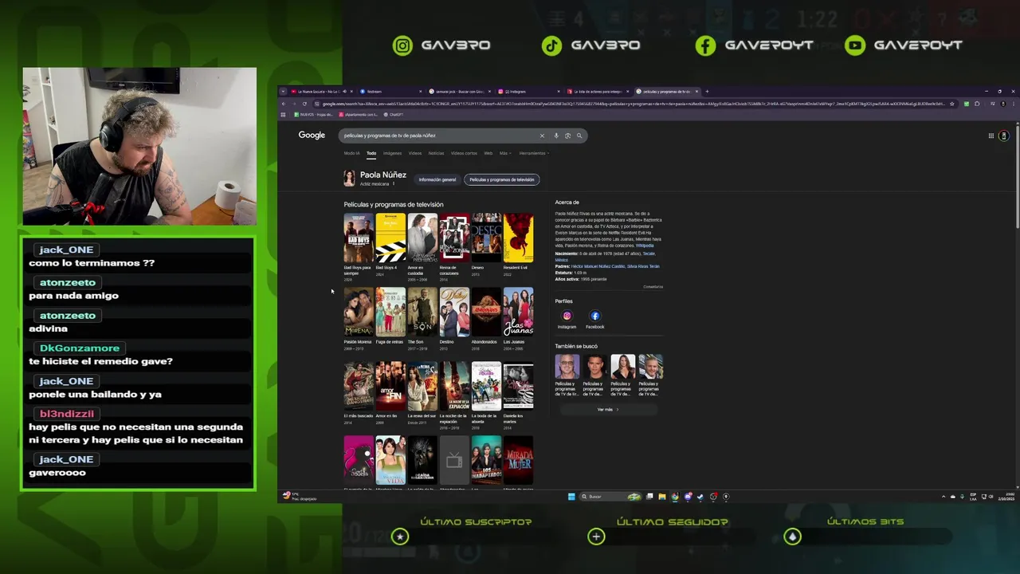
Task: Expand Ver más related searches
Action: pos(608,410)
